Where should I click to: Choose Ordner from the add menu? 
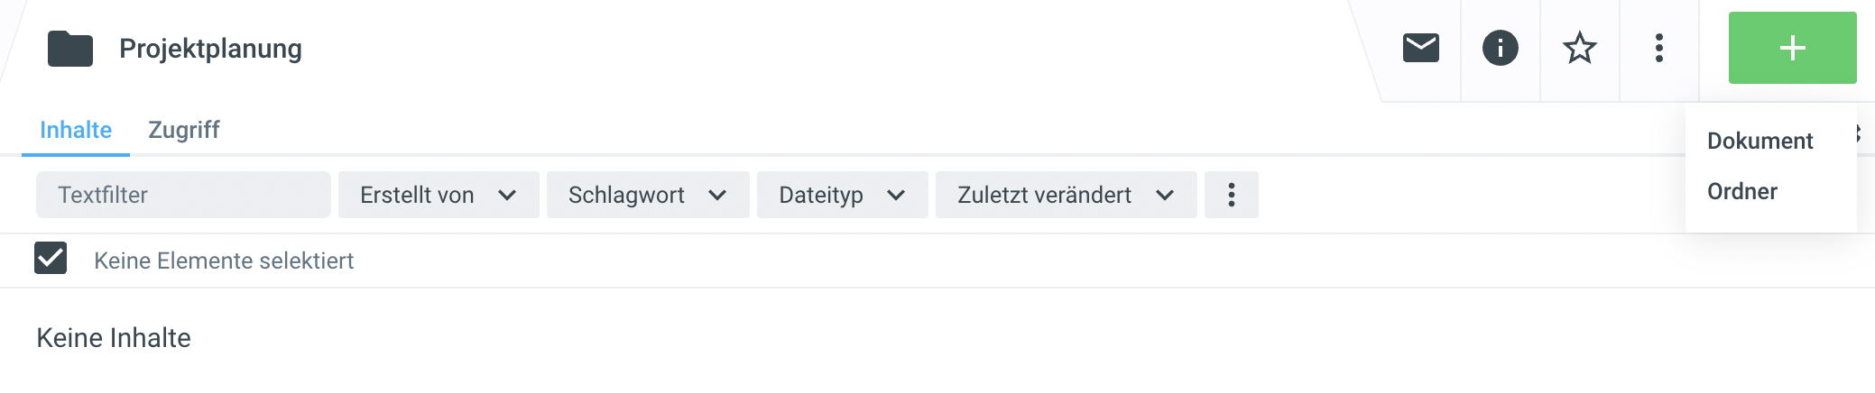pos(1741,191)
